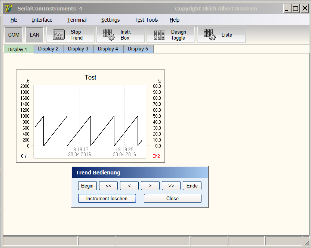Screen dimensions: 311x248
Task: Open the Settings menu
Action: point(111,20)
